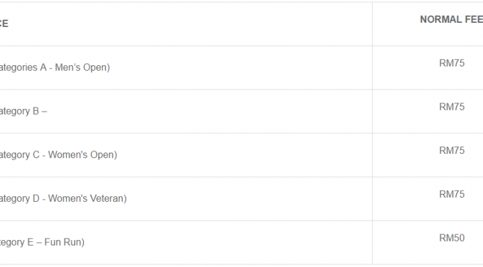Click the word 'Veteran)' in Category D row

coord(107,198)
